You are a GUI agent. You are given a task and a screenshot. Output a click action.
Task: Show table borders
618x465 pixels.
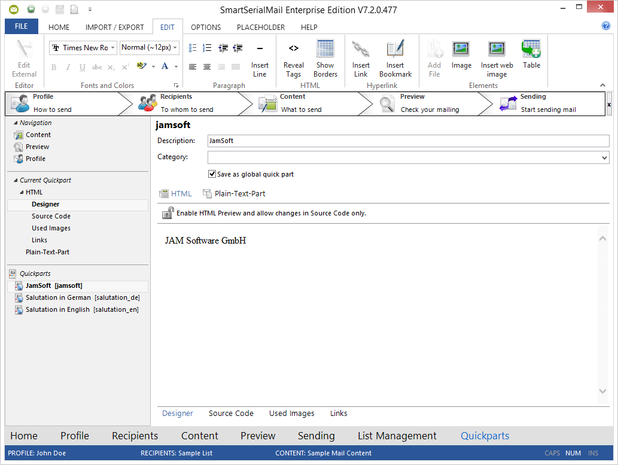coord(325,59)
